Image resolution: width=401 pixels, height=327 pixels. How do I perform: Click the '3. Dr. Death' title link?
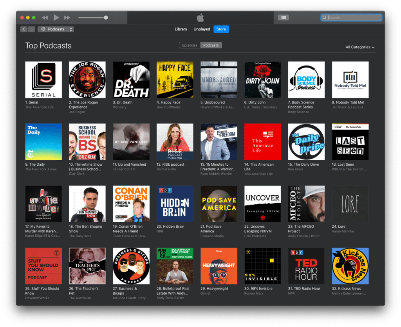pyautogui.click(x=123, y=102)
